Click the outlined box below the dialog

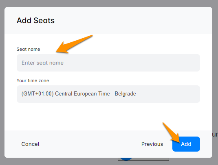point(143,159)
